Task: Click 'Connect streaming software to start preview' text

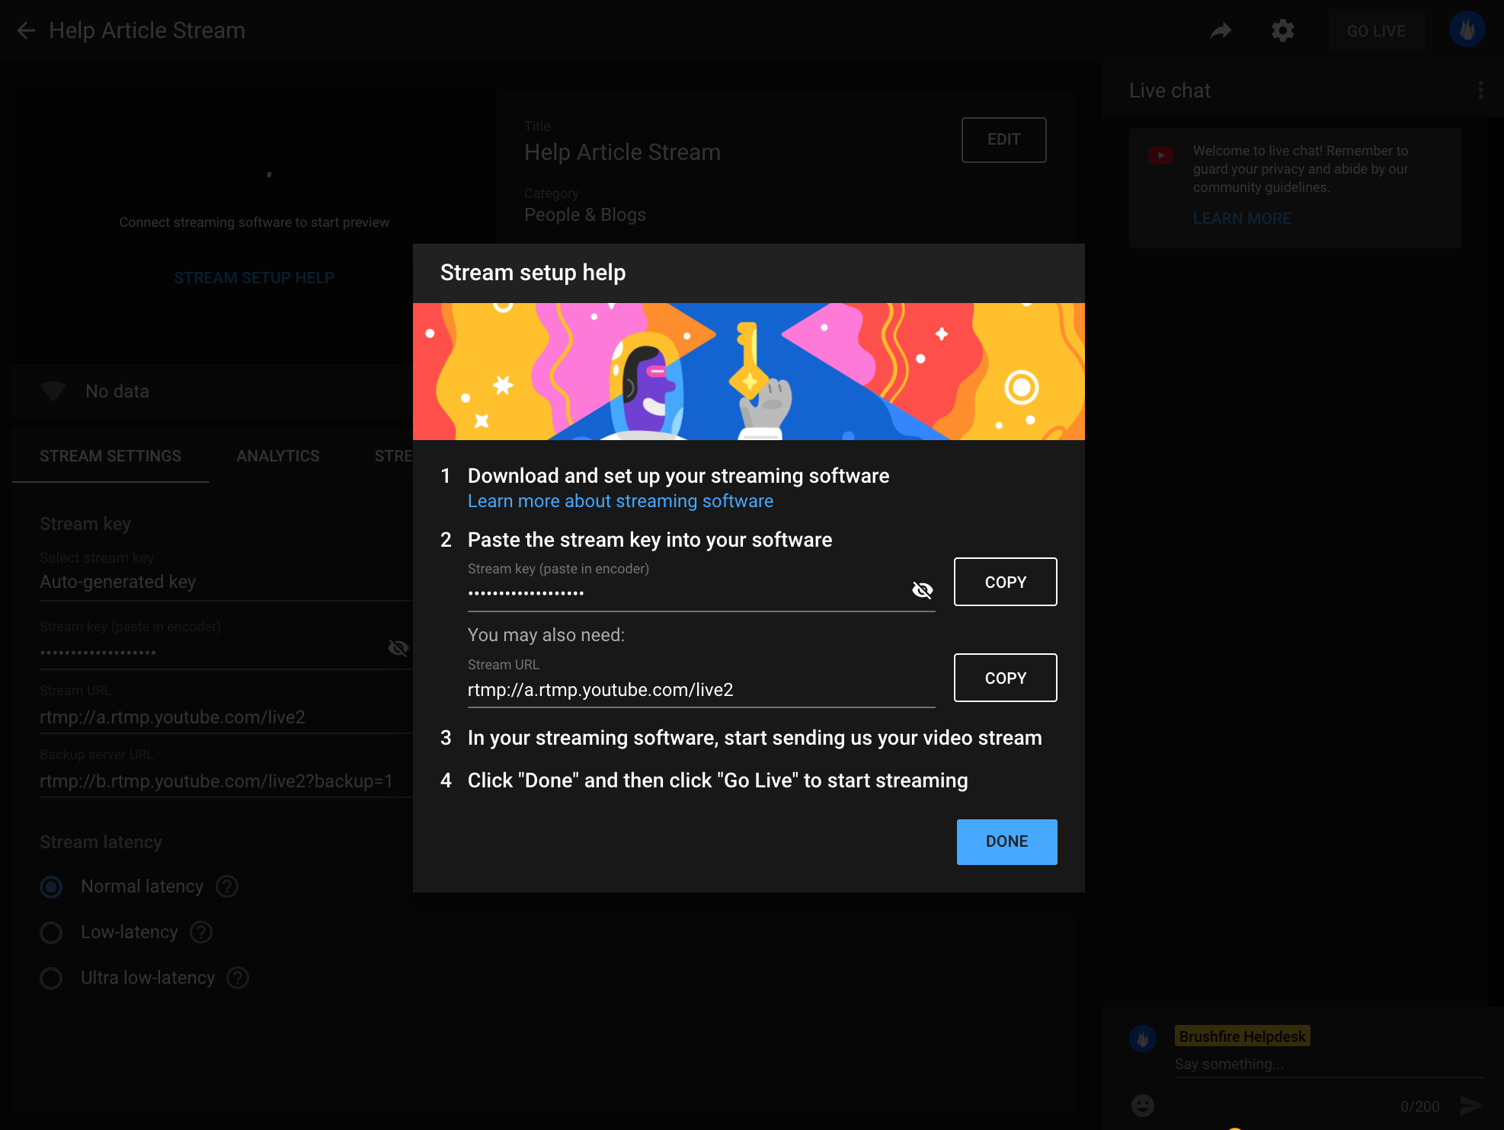Action: tap(254, 222)
